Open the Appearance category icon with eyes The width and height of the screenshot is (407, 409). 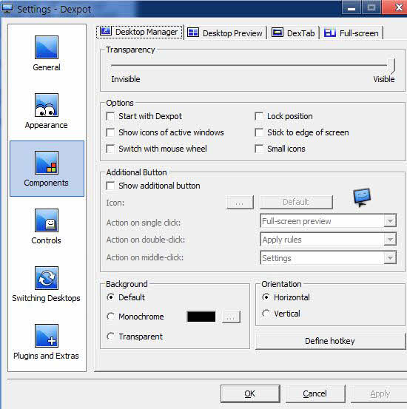pyautogui.click(x=47, y=105)
